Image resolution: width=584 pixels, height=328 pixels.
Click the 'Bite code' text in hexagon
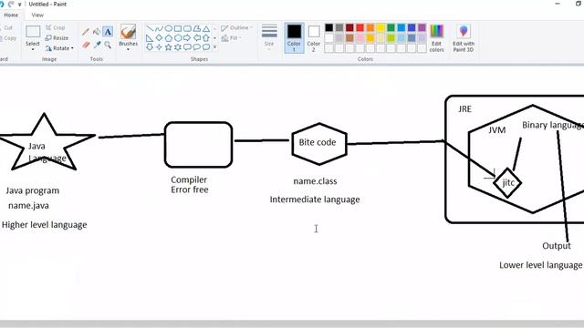click(318, 142)
